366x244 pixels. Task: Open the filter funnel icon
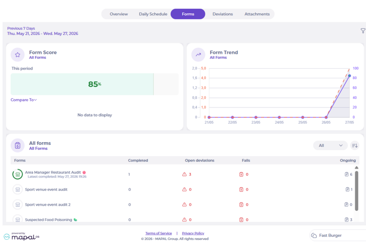point(363,31)
